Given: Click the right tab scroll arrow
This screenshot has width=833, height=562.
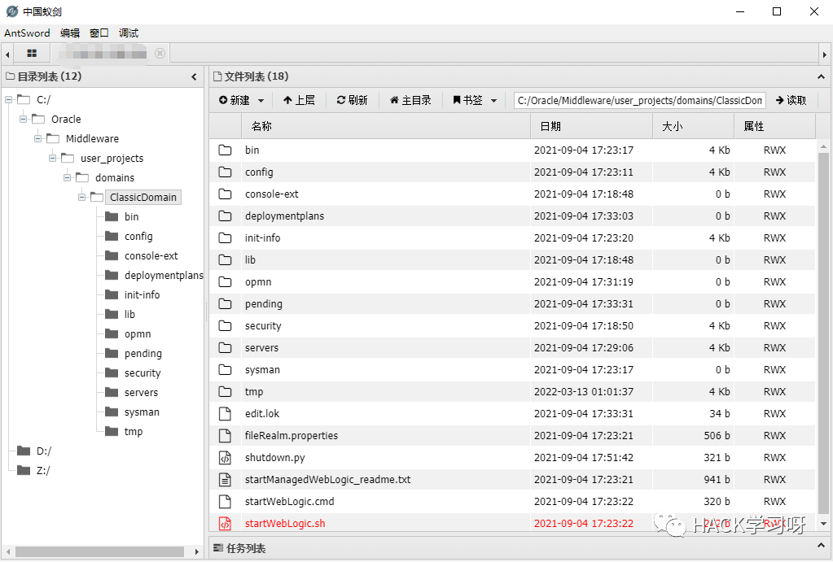Looking at the screenshot, I should click(825, 54).
